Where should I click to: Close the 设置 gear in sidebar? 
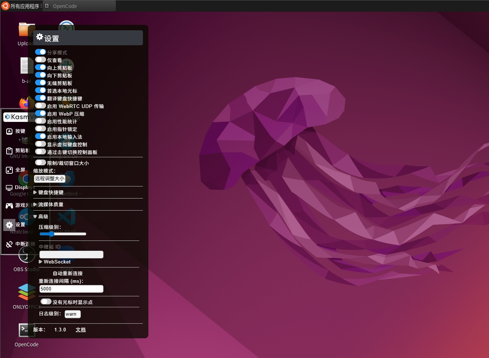tap(10, 225)
